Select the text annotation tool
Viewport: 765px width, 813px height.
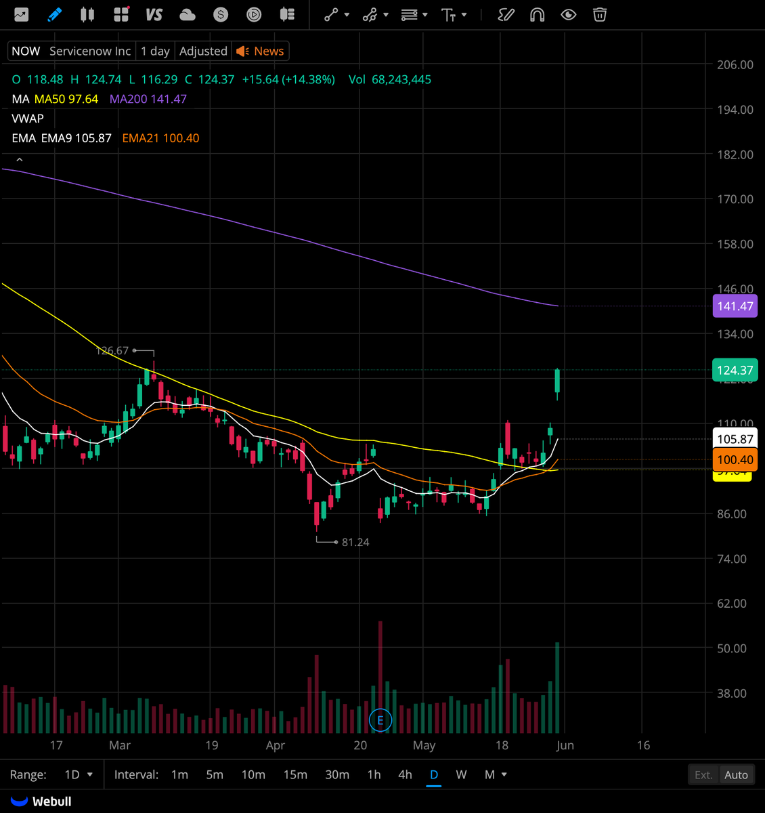click(x=448, y=14)
